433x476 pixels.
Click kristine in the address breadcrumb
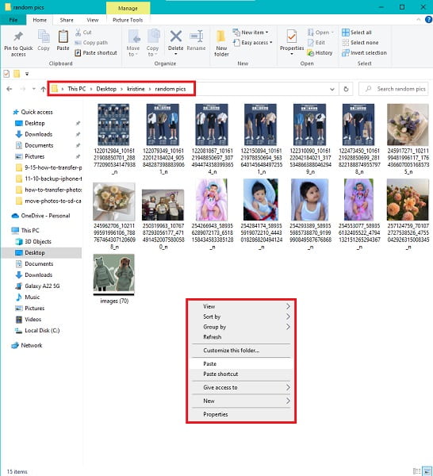[x=136, y=89]
